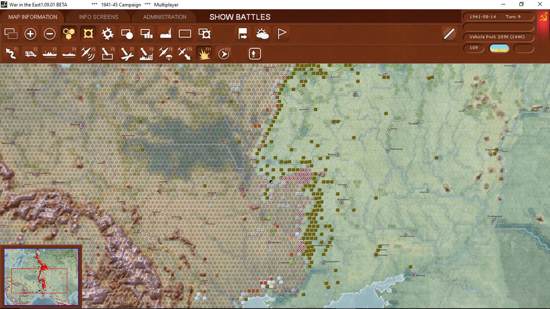Close the War in the East window
This screenshot has width=550, height=309.
(540, 4)
